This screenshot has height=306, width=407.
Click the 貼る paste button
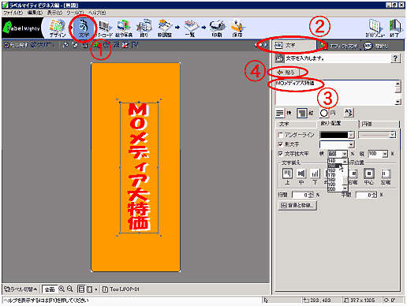pyautogui.click(x=286, y=73)
